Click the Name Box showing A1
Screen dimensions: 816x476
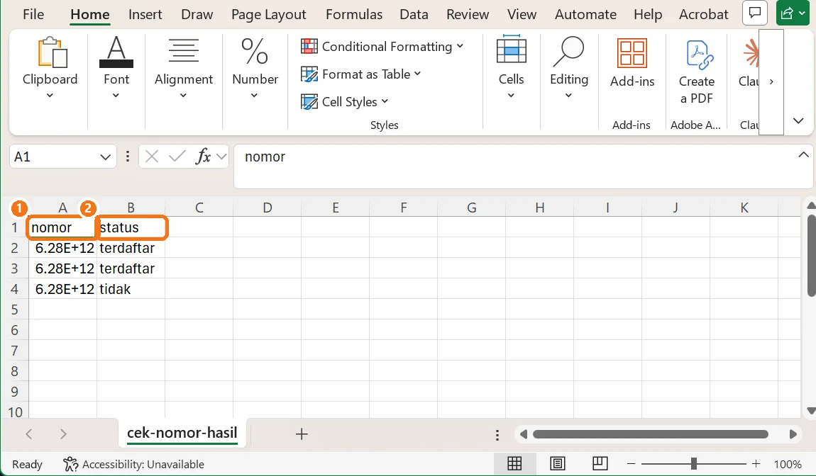[54, 157]
